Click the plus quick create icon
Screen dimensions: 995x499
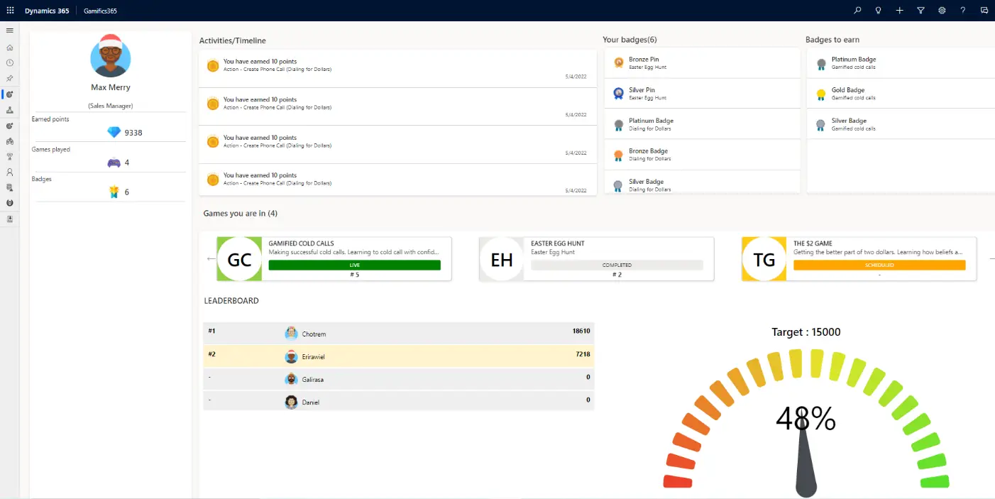pyautogui.click(x=900, y=11)
